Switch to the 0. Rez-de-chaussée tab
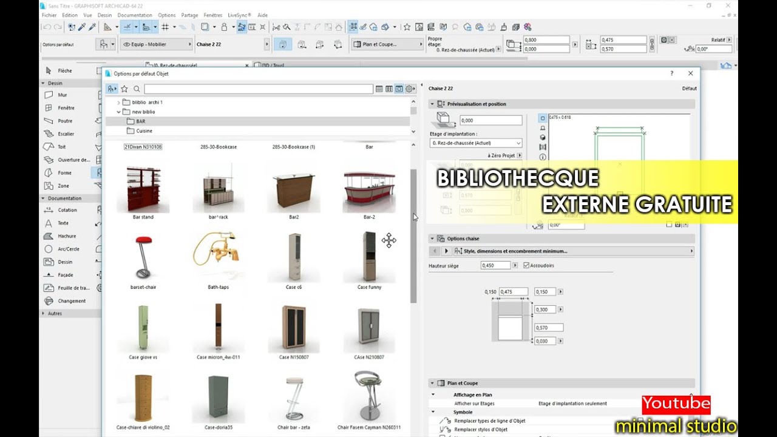777x437 pixels. pyautogui.click(x=197, y=65)
